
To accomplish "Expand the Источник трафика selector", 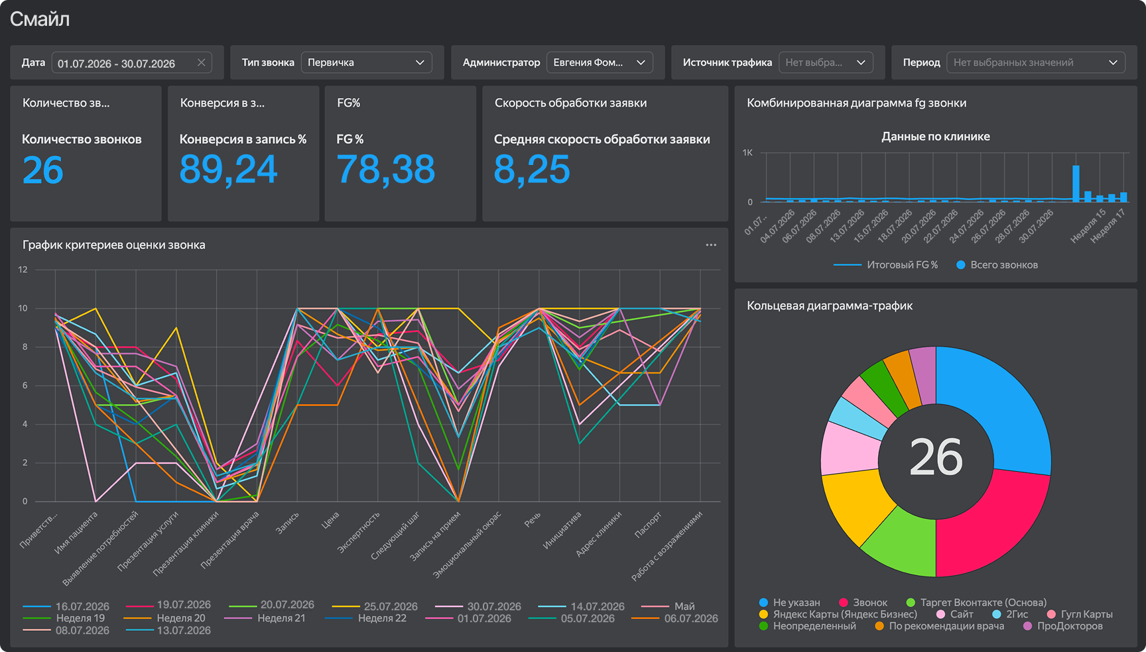I will click(x=826, y=62).
